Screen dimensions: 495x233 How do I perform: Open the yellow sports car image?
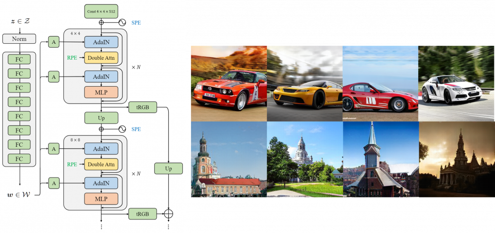305,83
